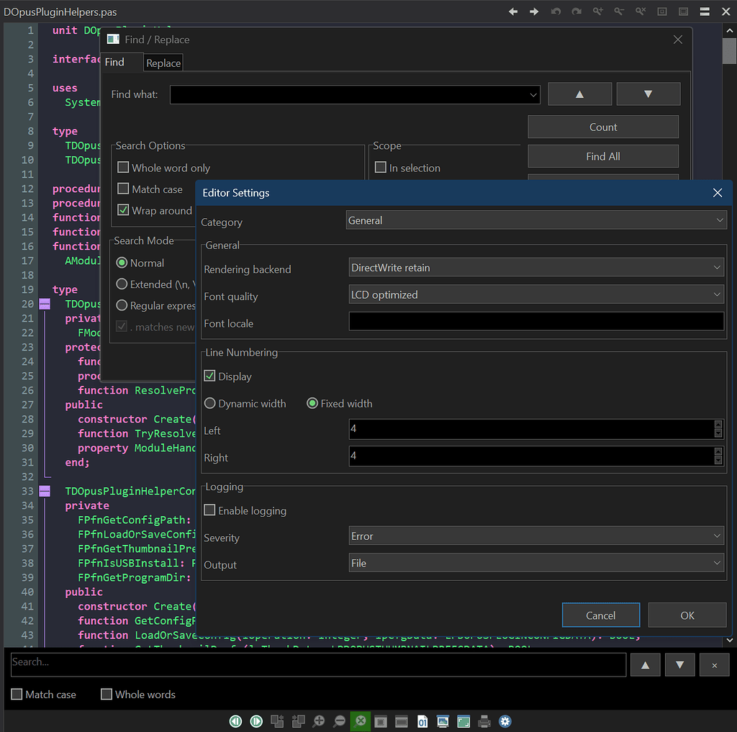The height and width of the screenshot is (732, 737).
Task: Toggle Match case in bottom search bar
Action: [17, 694]
